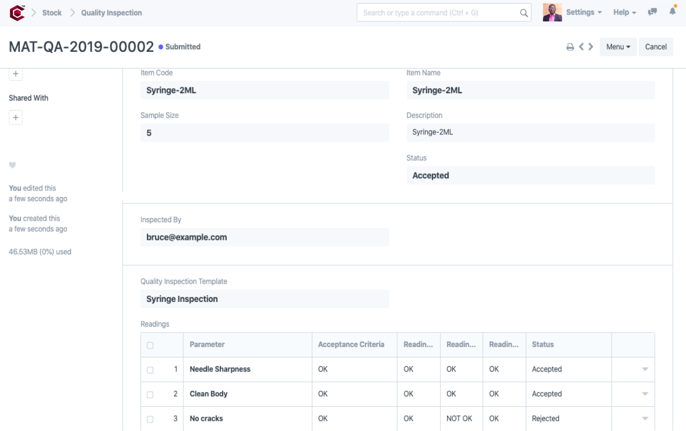Viewport: 686px width, 431px height.
Task: Expand the No cracks row arrow
Action: 645,419
